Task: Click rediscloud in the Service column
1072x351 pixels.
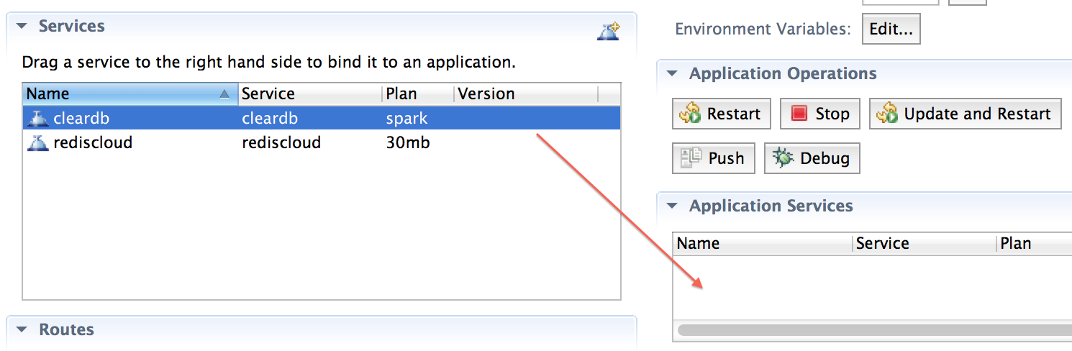Action: (x=281, y=142)
